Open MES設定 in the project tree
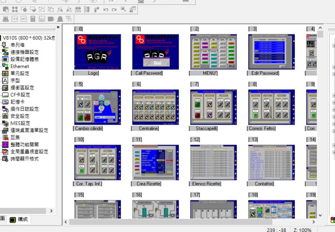Image resolution: width=335 pixels, height=232 pixels. point(20,123)
